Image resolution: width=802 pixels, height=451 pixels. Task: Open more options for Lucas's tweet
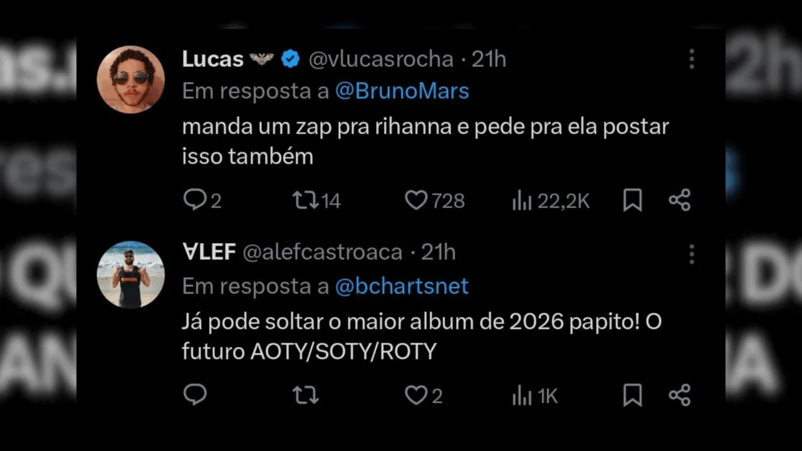(692, 59)
